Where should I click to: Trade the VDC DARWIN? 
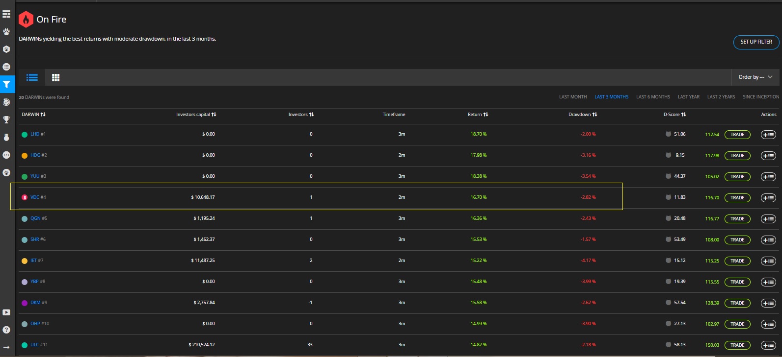737,198
